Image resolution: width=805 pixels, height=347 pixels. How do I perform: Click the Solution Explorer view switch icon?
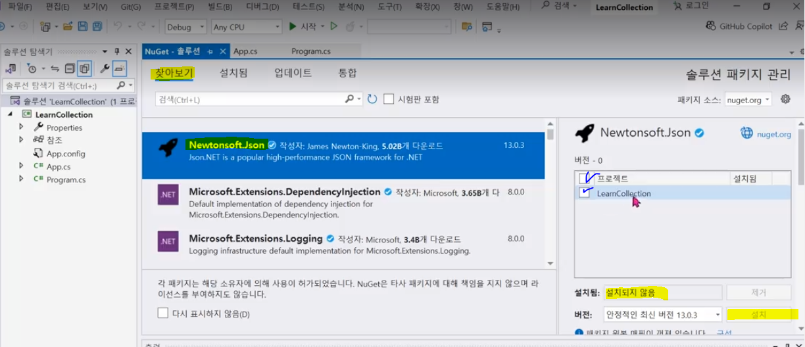[x=11, y=68]
